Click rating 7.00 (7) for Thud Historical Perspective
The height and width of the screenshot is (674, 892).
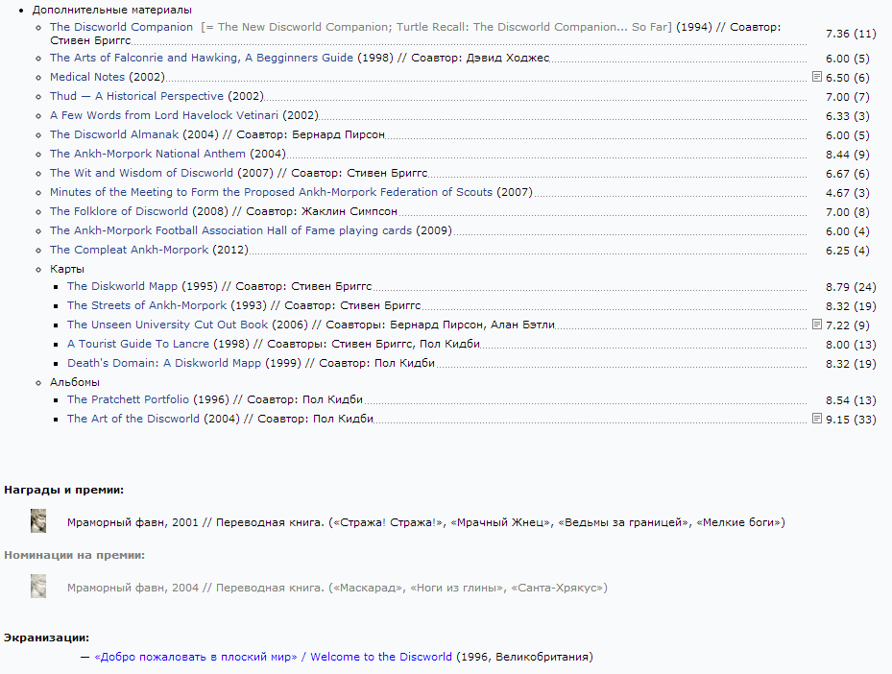(x=848, y=97)
